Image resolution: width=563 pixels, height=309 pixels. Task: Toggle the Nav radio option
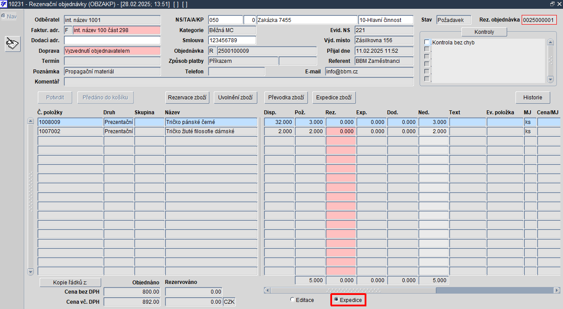[x=4, y=16]
